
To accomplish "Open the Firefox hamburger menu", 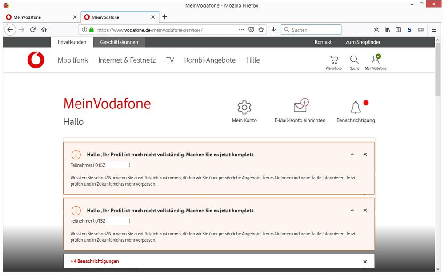I will pyautogui.click(x=434, y=30).
